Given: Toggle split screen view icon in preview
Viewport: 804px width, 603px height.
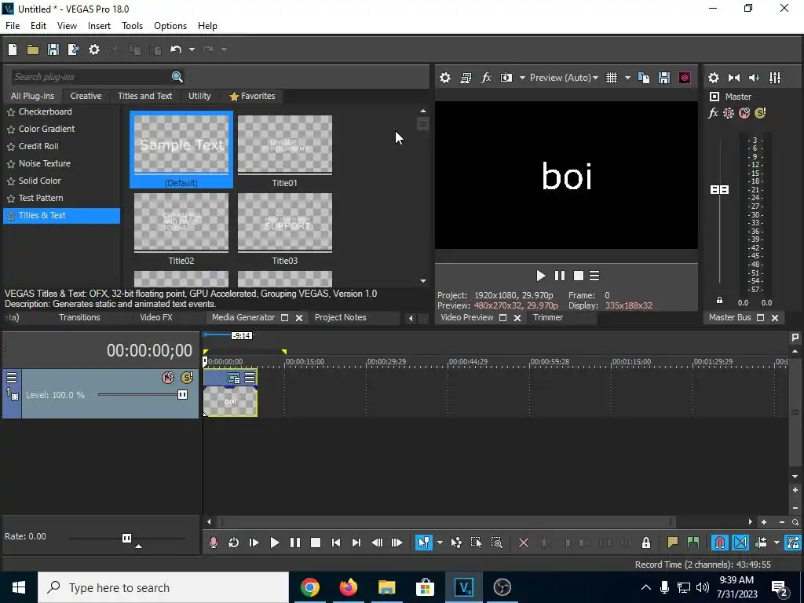Looking at the screenshot, I should (506, 78).
